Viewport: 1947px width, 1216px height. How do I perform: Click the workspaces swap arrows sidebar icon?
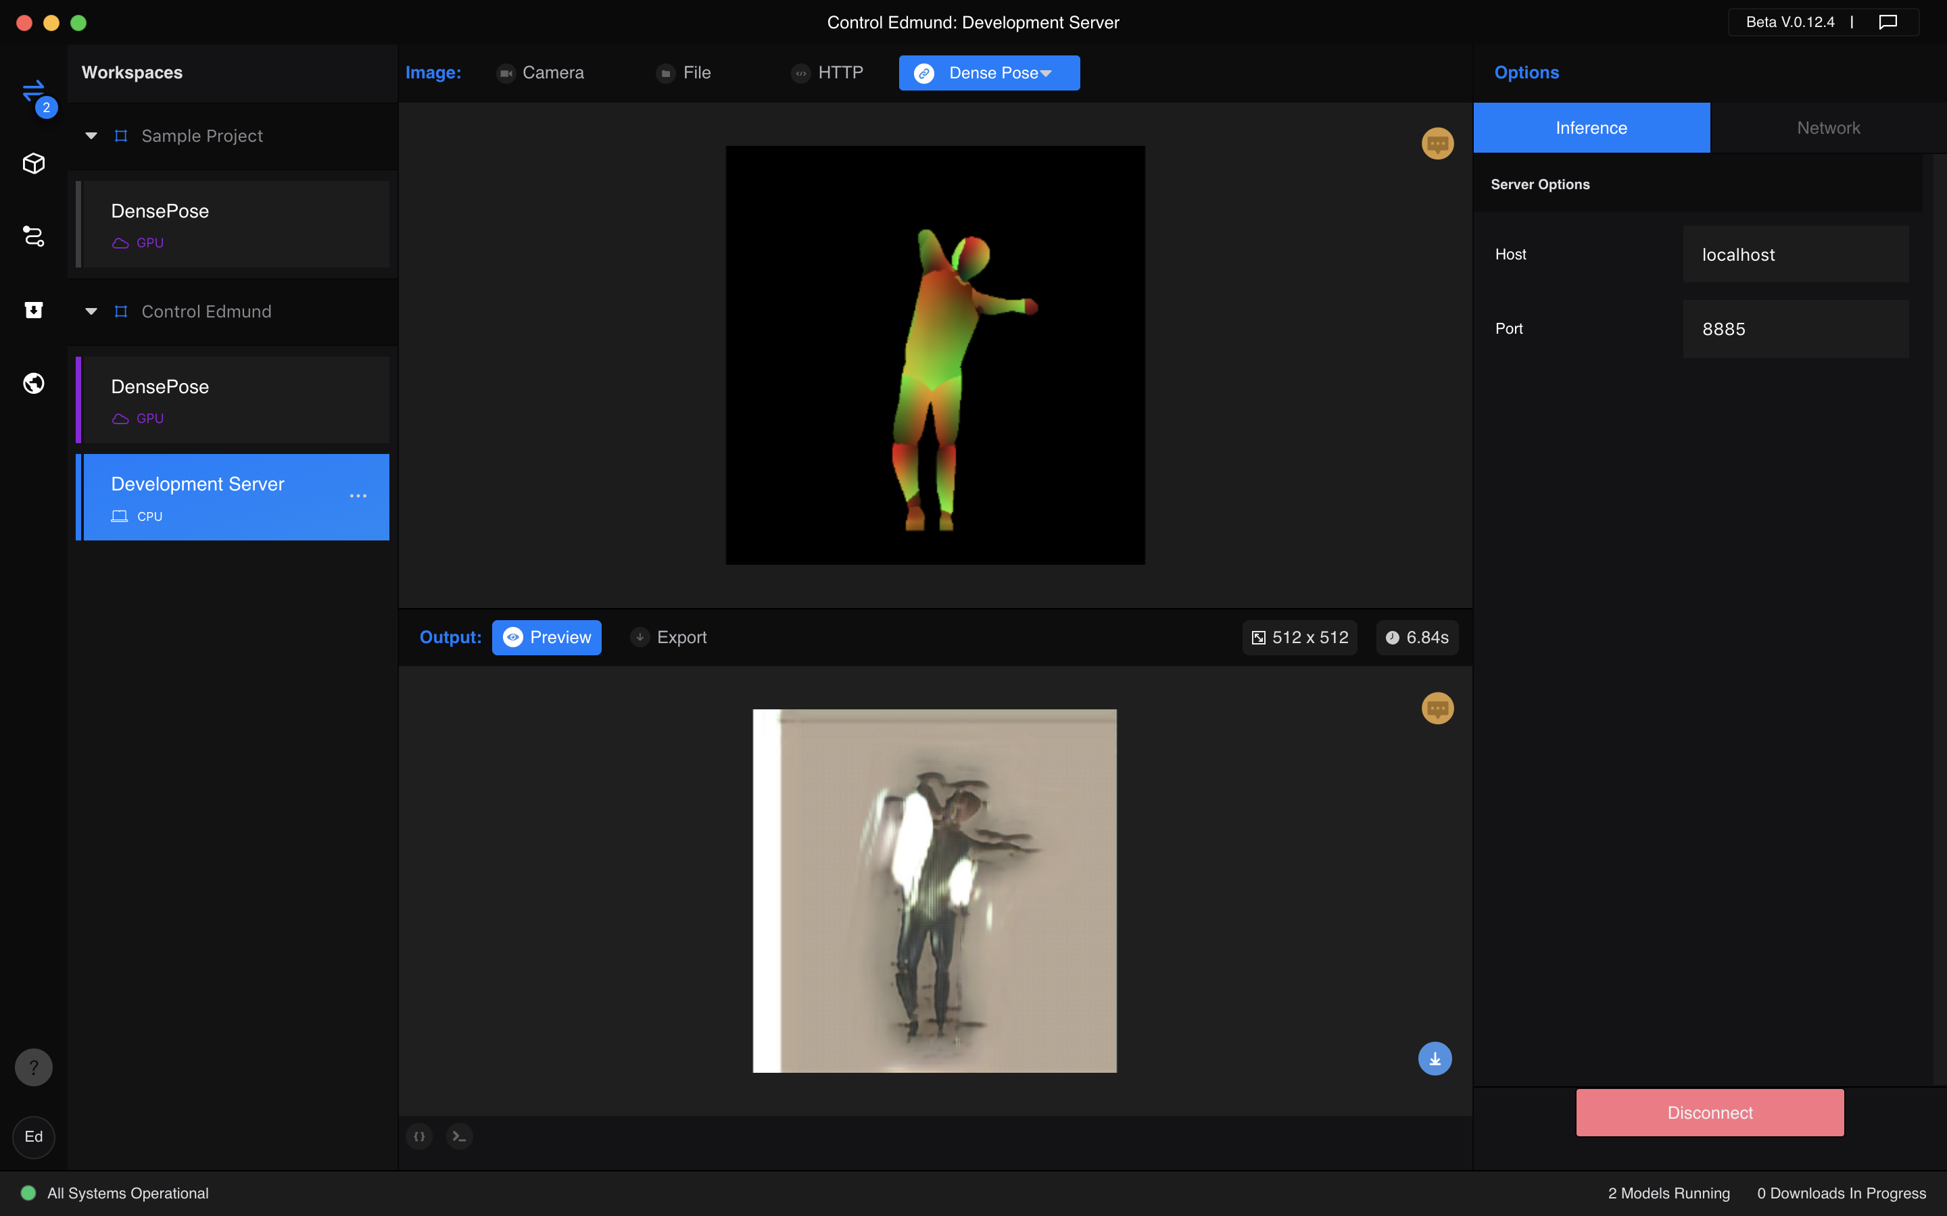click(x=33, y=91)
